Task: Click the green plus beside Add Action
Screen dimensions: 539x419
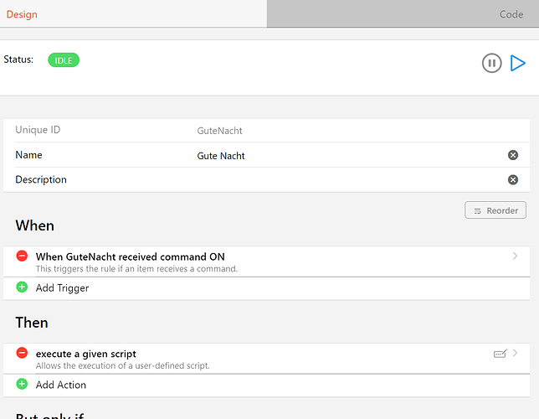Action: coord(22,385)
